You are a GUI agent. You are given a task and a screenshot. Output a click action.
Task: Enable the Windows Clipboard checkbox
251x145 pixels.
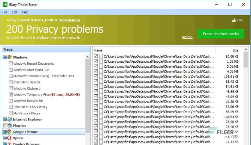11,88
